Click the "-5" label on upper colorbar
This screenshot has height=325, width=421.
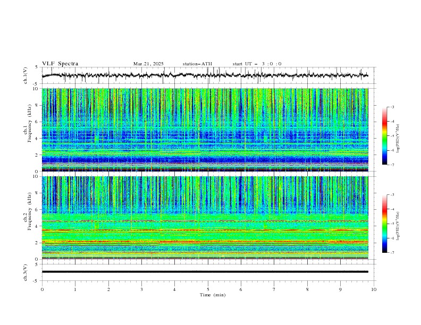392,136
